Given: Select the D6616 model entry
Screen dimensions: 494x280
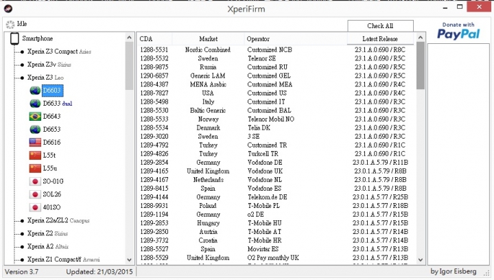Looking at the screenshot, I should pos(51,142).
